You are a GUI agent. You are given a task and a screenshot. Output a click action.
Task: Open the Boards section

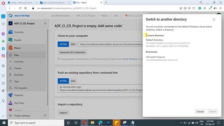point(18,40)
